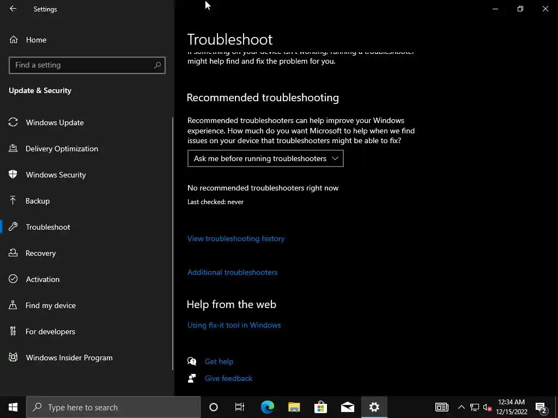Click the Troubleshoot page title
This screenshot has height=418, width=558.
pos(230,39)
